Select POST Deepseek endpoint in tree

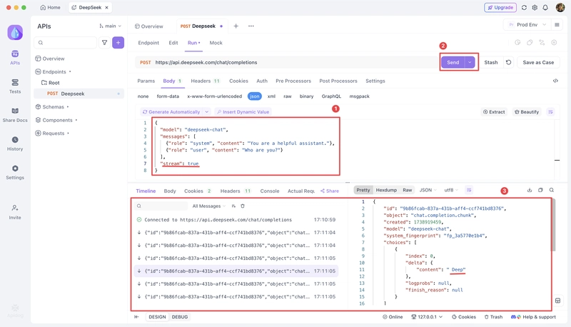pyautogui.click(x=79, y=94)
